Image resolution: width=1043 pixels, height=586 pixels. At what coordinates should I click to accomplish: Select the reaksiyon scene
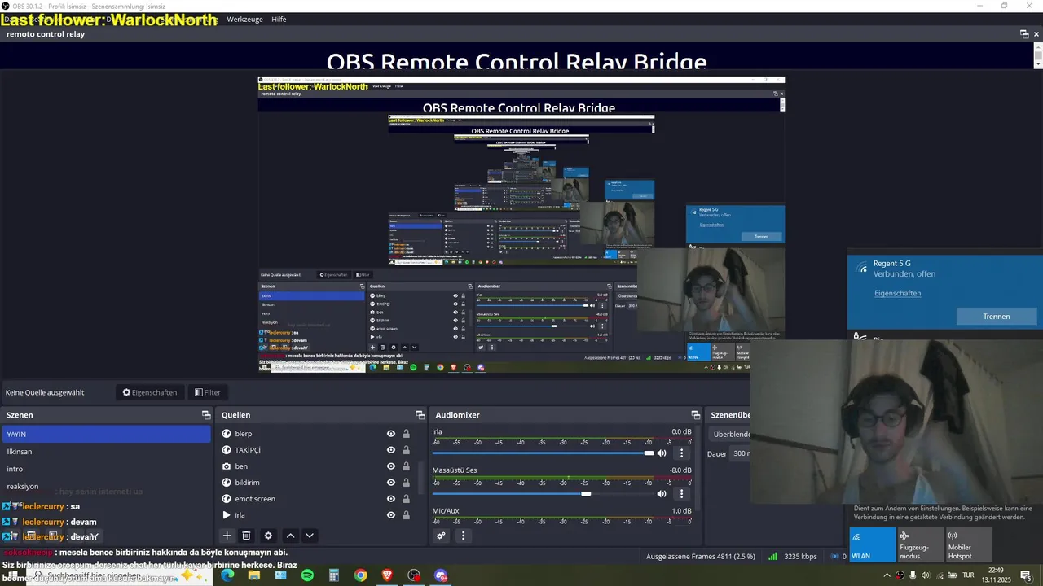[x=107, y=487]
